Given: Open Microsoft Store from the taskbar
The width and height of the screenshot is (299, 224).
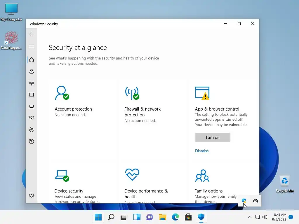Looking at the screenshot, I should 188,217.
